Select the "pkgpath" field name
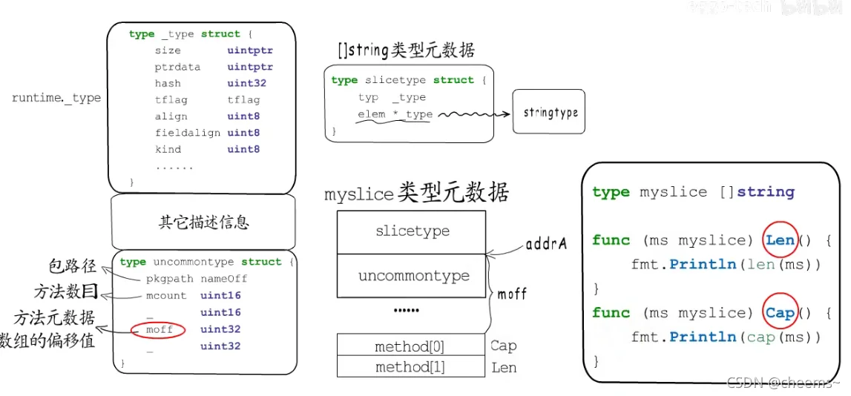 (x=171, y=280)
